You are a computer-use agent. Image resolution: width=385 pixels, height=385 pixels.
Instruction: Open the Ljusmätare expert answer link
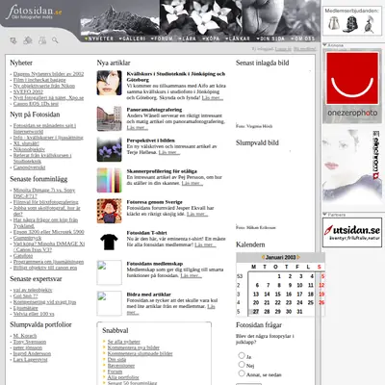pos(26,308)
